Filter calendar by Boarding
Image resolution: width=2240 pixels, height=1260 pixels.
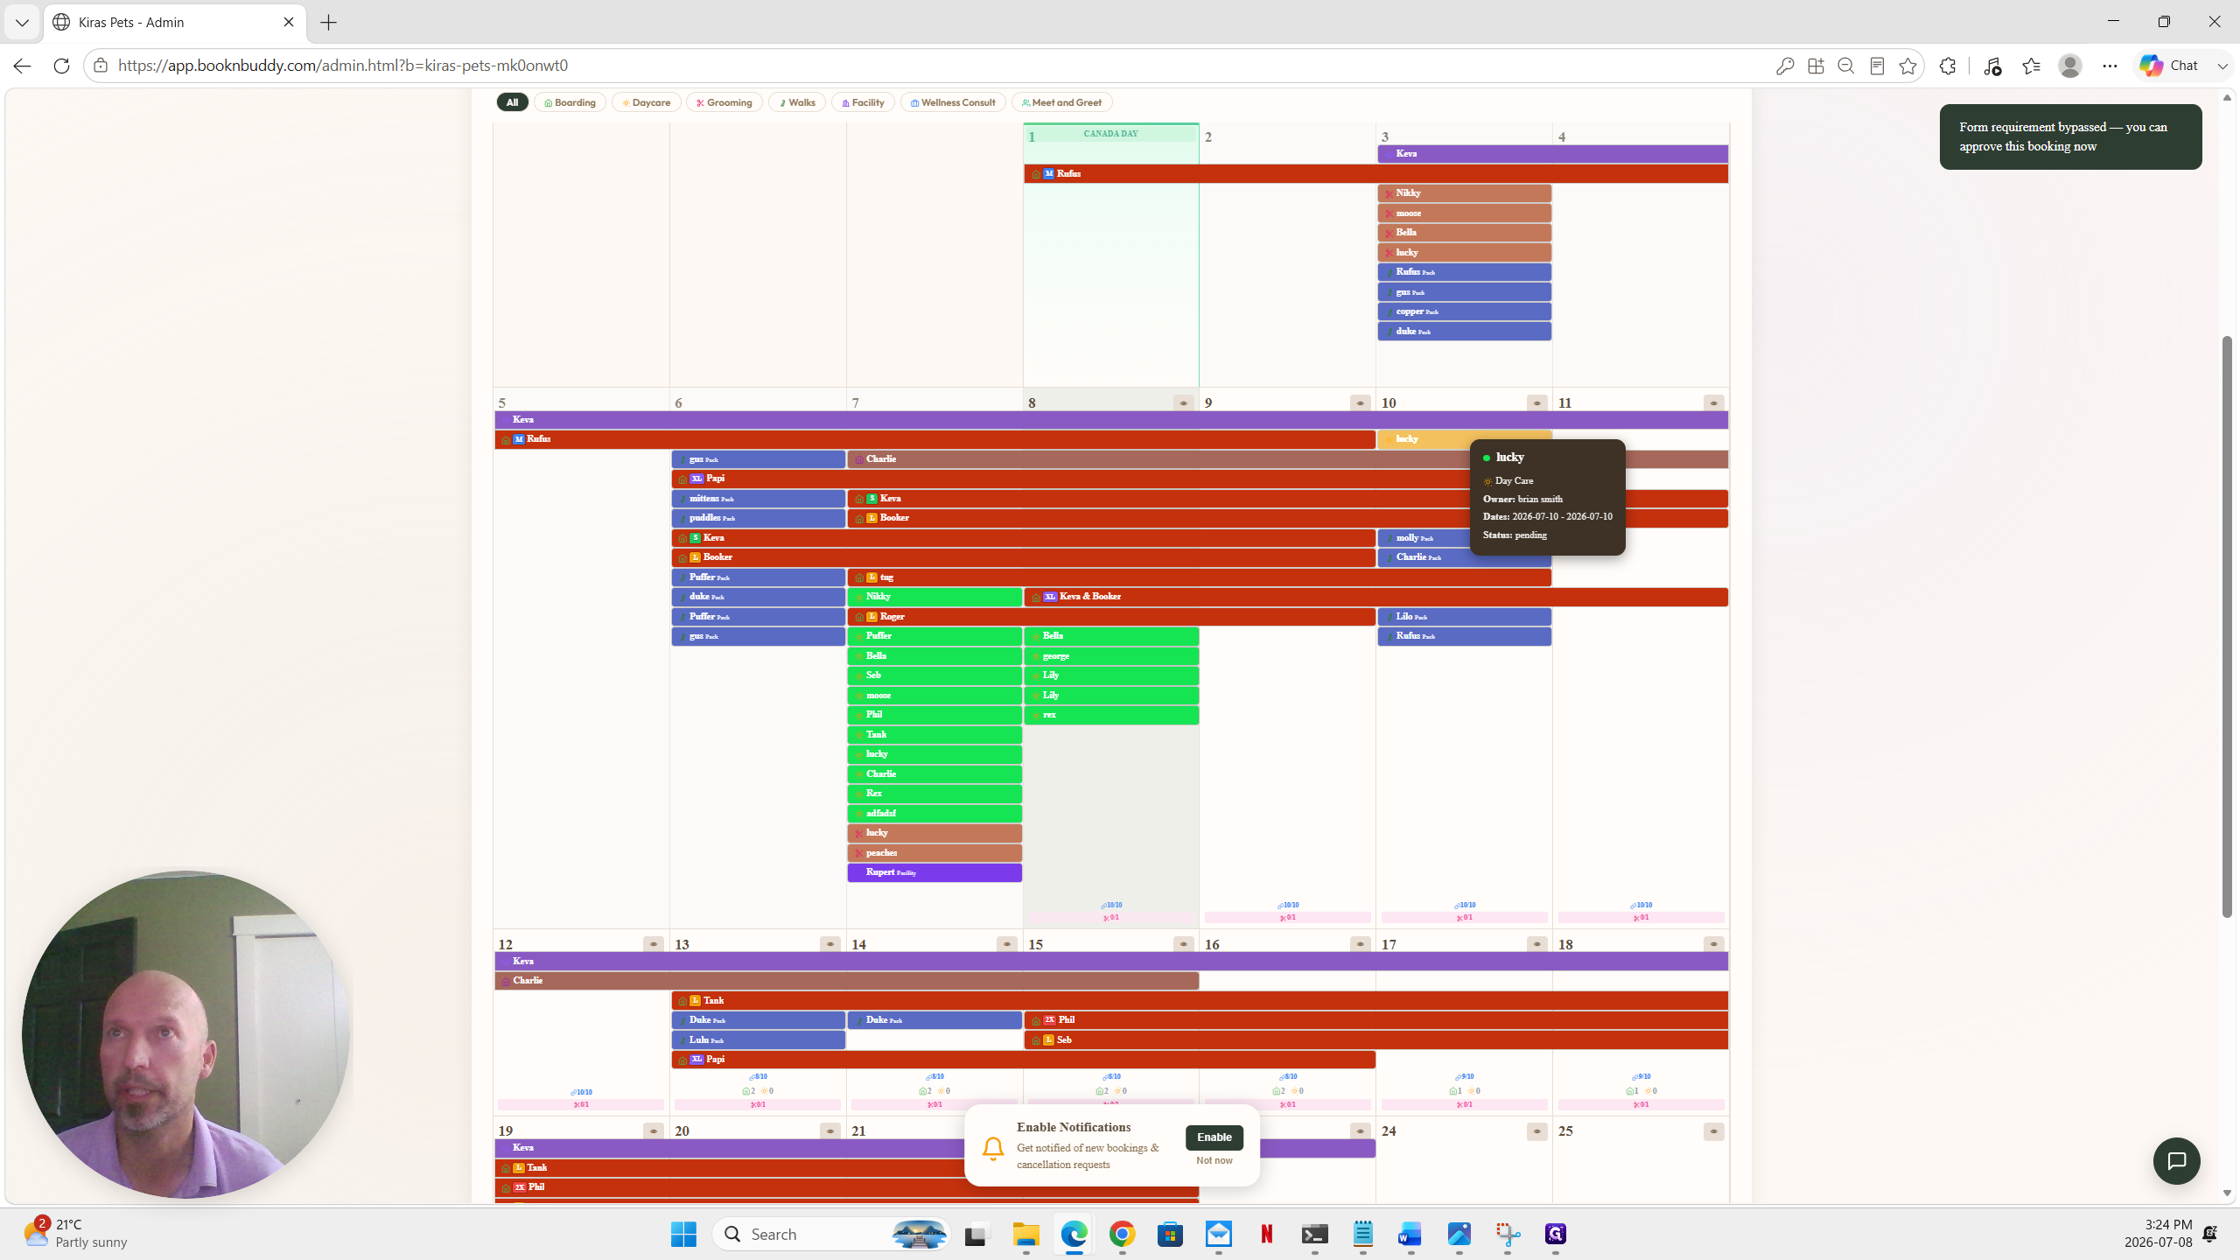pyautogui.click(x=570, y=102)
